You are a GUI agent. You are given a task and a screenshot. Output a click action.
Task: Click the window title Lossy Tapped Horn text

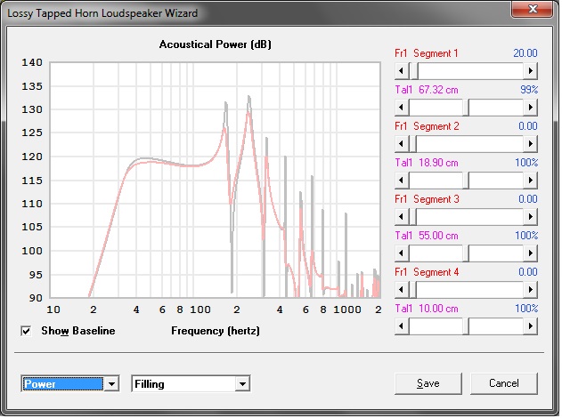pyautogui.click(x=102, y=13)
